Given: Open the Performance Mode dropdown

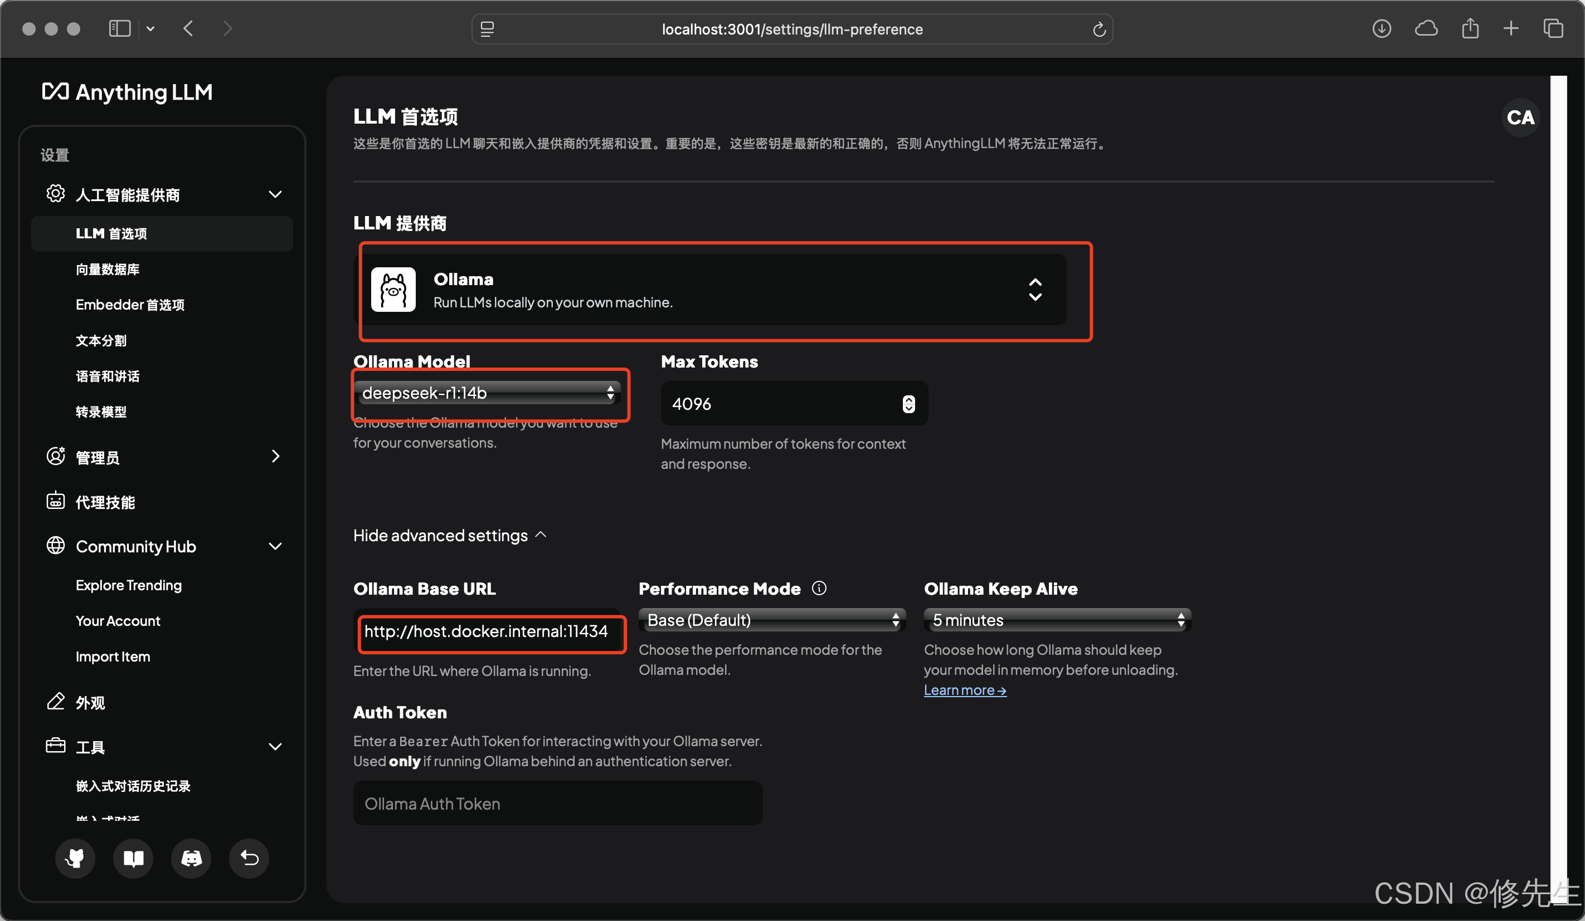Looking at the screenshot, I should (x=772, y=620).
